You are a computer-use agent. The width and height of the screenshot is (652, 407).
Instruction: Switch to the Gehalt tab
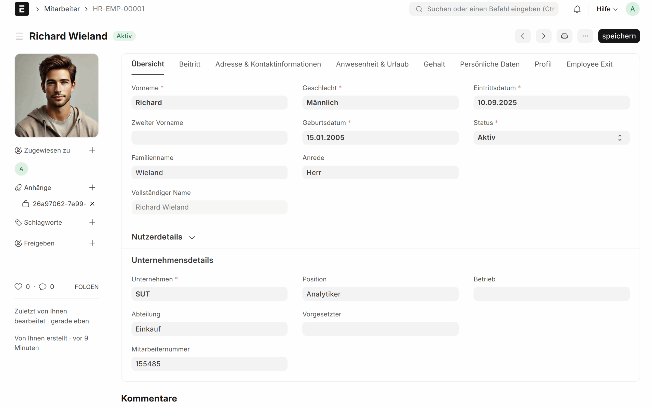tap(434, 64)
